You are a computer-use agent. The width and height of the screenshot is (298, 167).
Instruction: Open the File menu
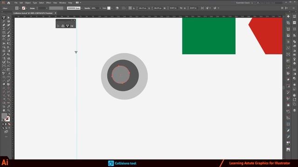pyautogui.click(x=16, y=3)
